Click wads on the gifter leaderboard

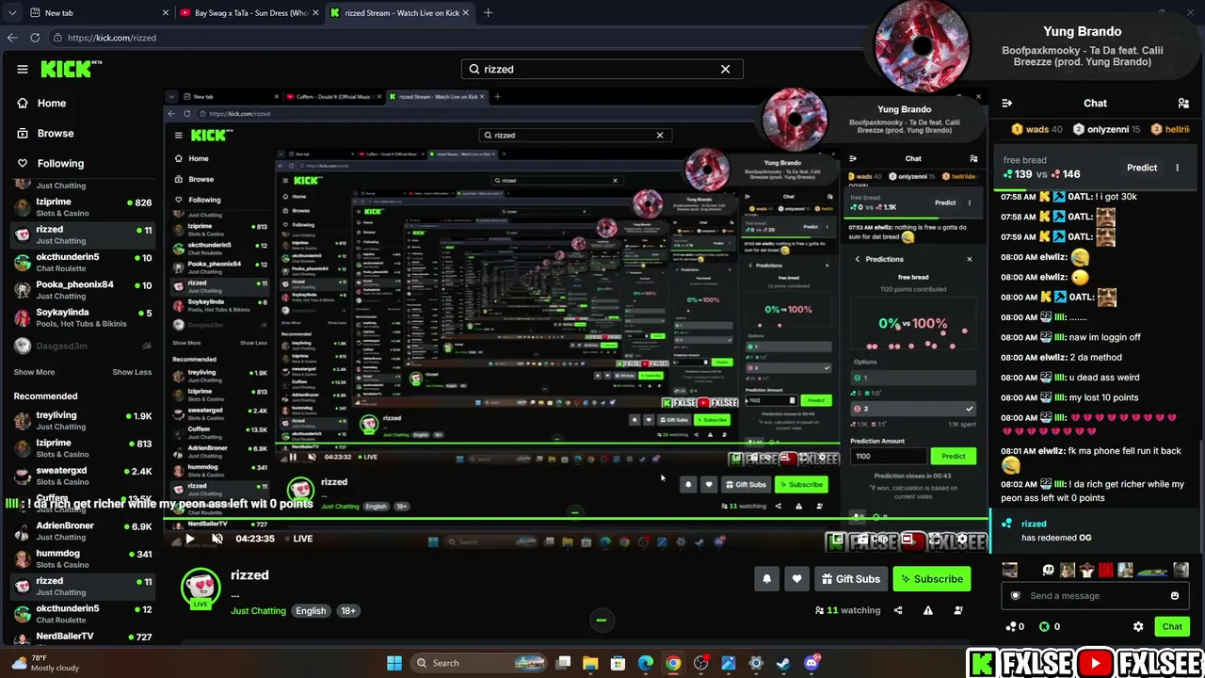click(1036, 129)
